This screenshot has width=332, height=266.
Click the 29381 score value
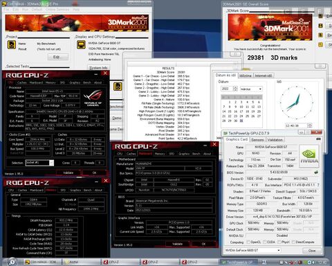tap(255, 57)
